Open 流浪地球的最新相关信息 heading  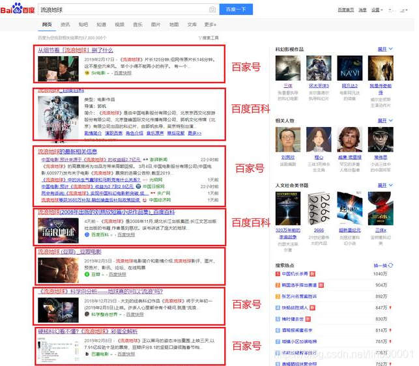point(67,152)
